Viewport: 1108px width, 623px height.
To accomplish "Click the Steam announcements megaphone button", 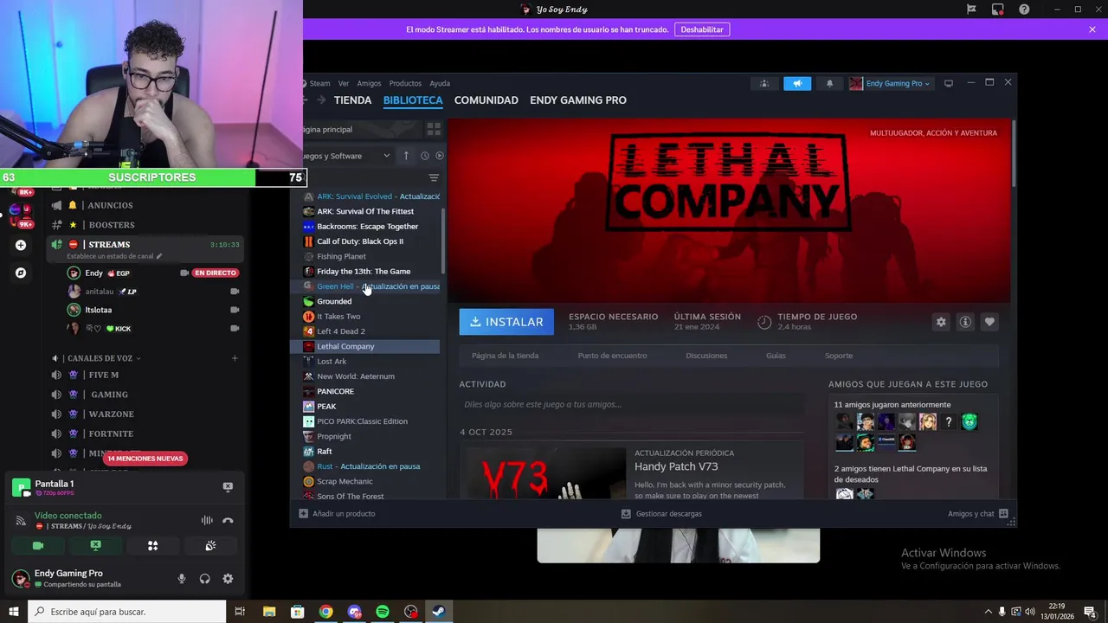I will pos(797,84).
